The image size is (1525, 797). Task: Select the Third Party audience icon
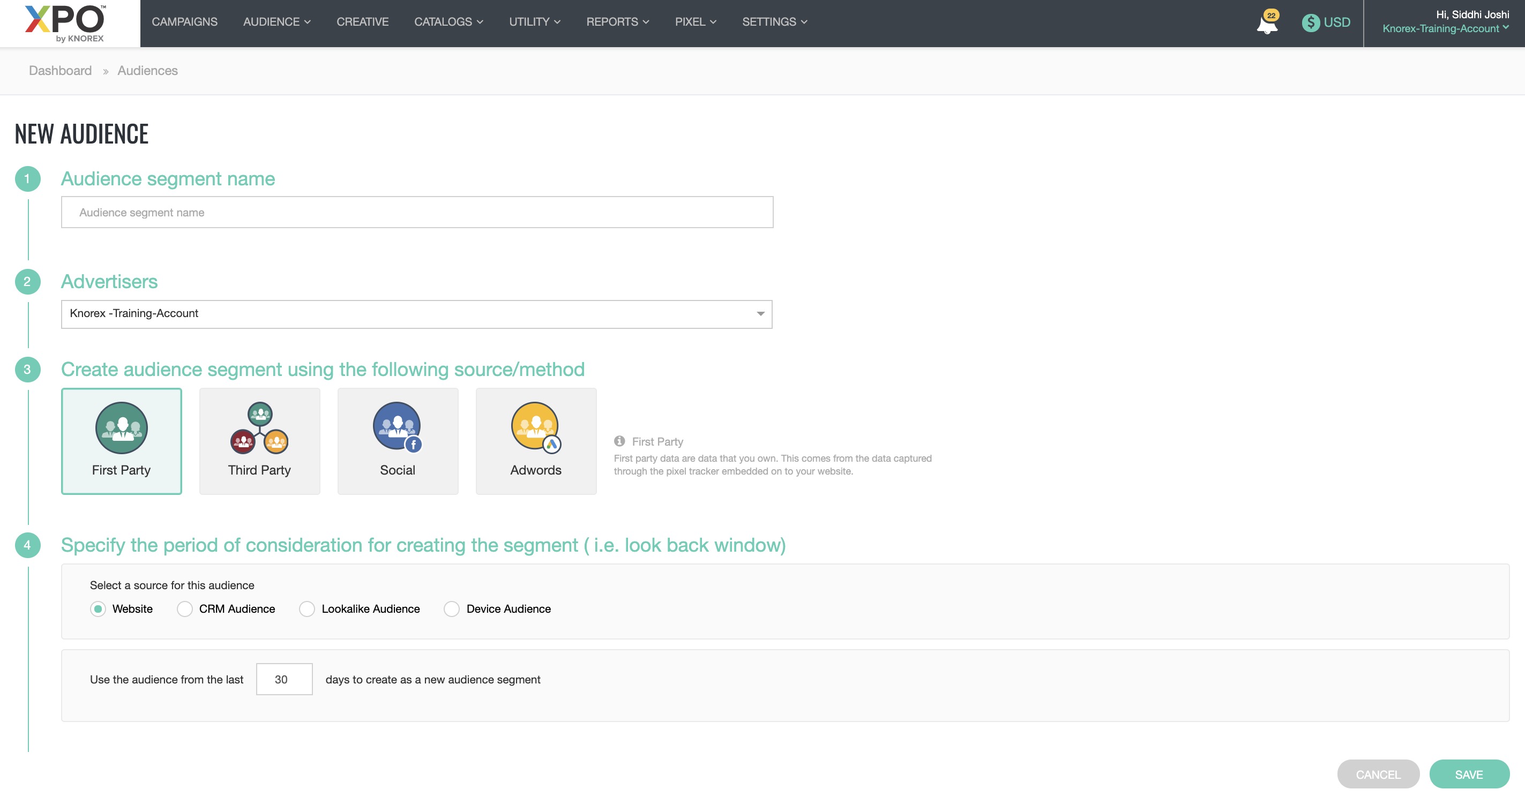click(259, 428)
